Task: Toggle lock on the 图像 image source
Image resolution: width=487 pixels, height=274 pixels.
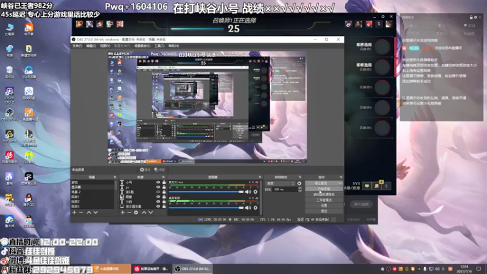Action: [164, 197]
